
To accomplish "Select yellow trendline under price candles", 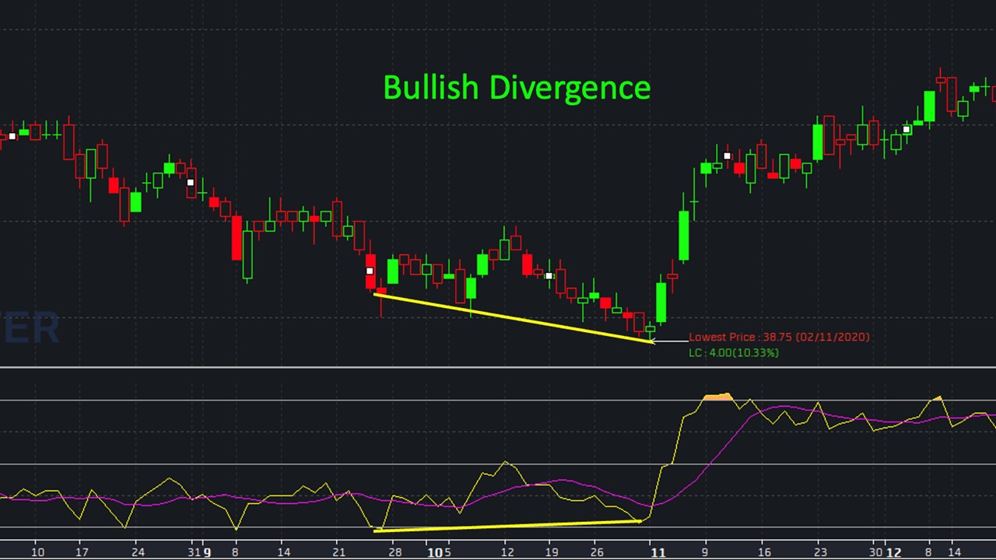I will click(514, 317).
